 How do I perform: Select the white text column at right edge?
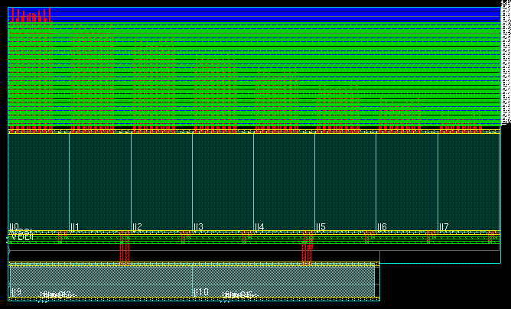tap(506, 65)
